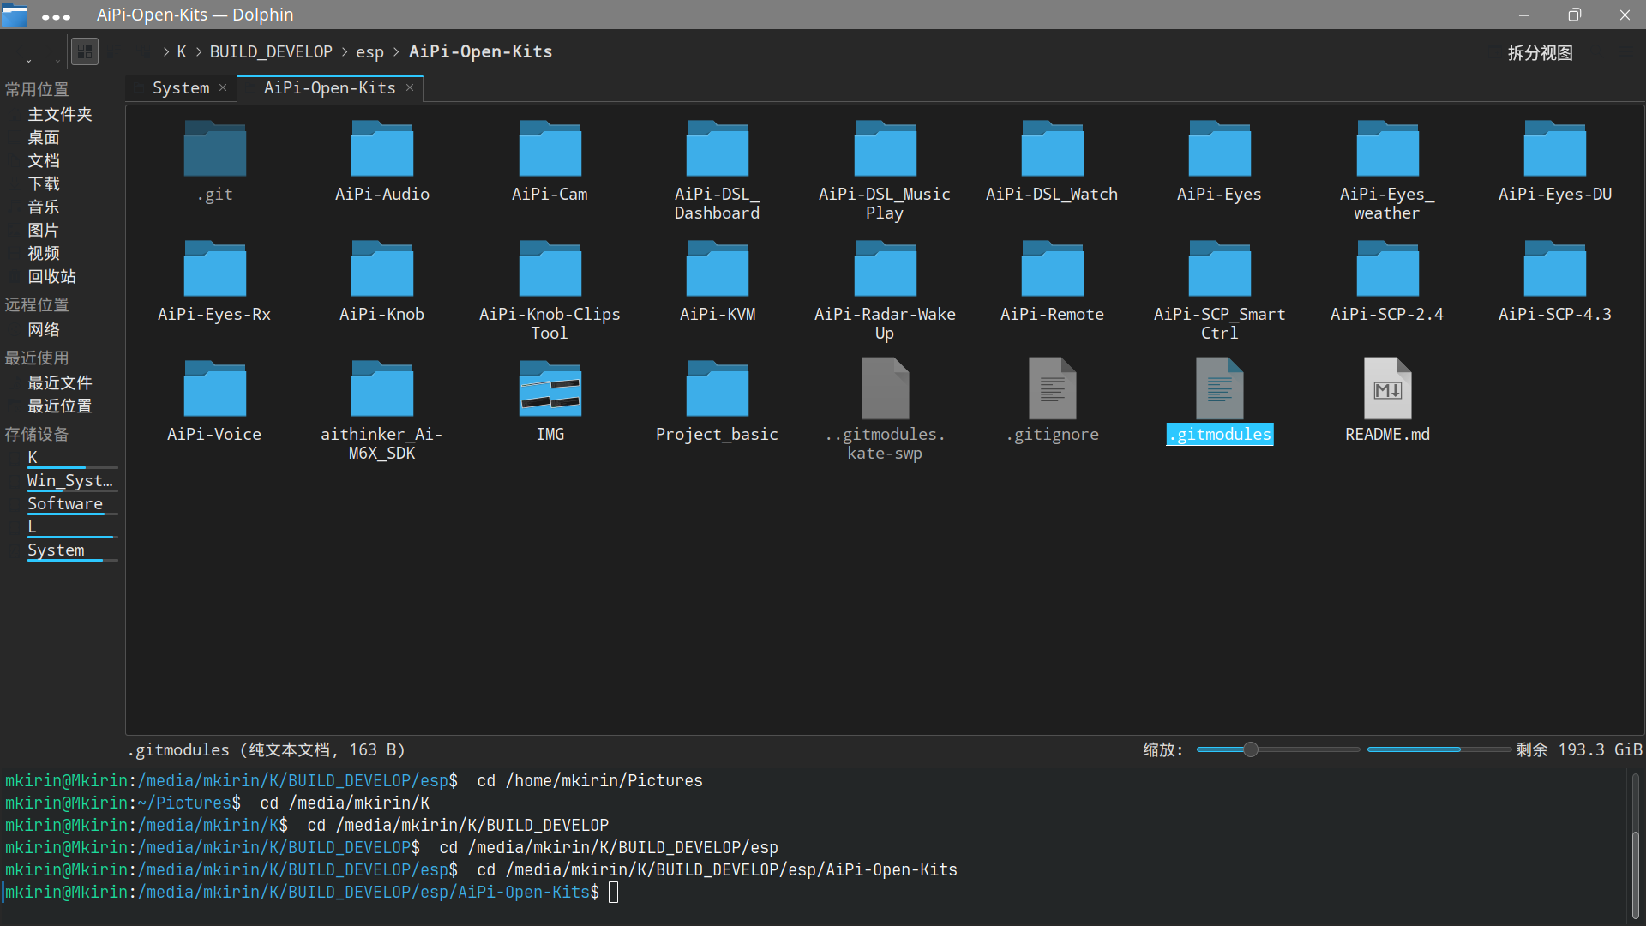Screen dimensions: 1646x926
Task: Open the .git hidden folder
Action: pyautogui.click(x=214, y=148)
